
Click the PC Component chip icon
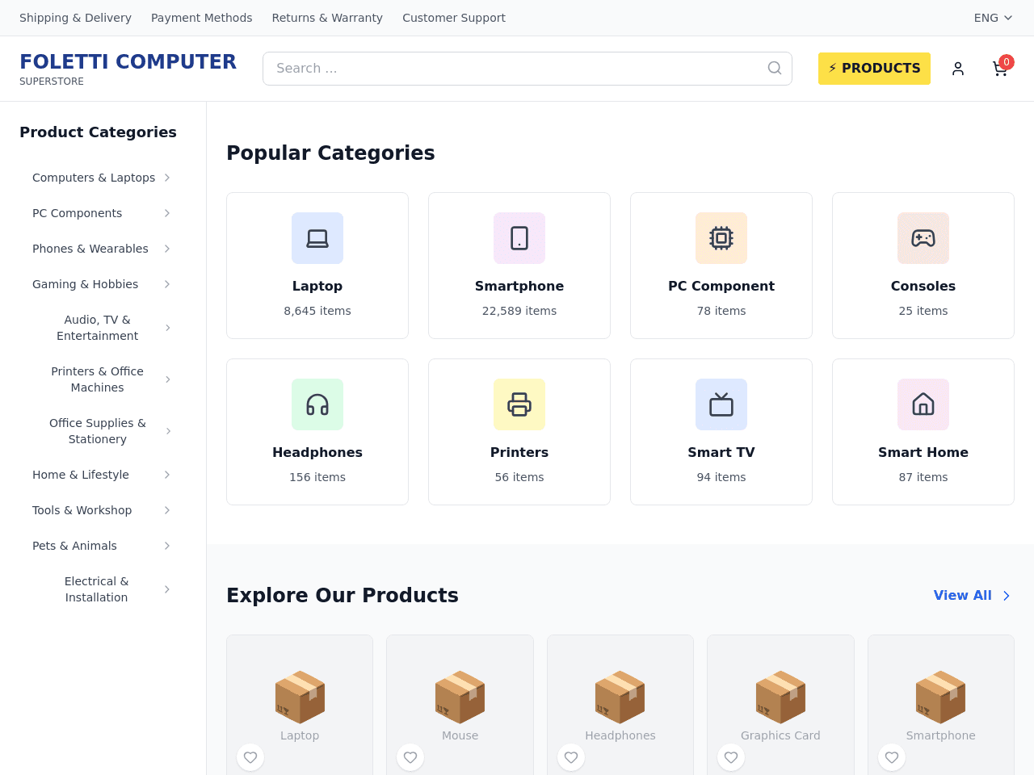pos(721,238)
